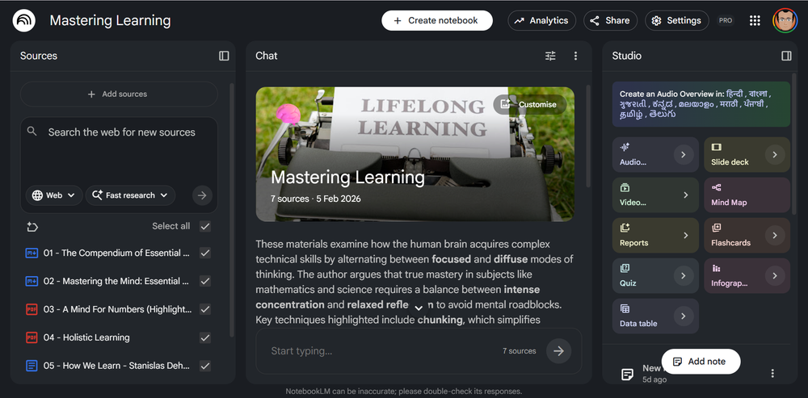
Task: Click Add sources button
Action: (119, 94)
